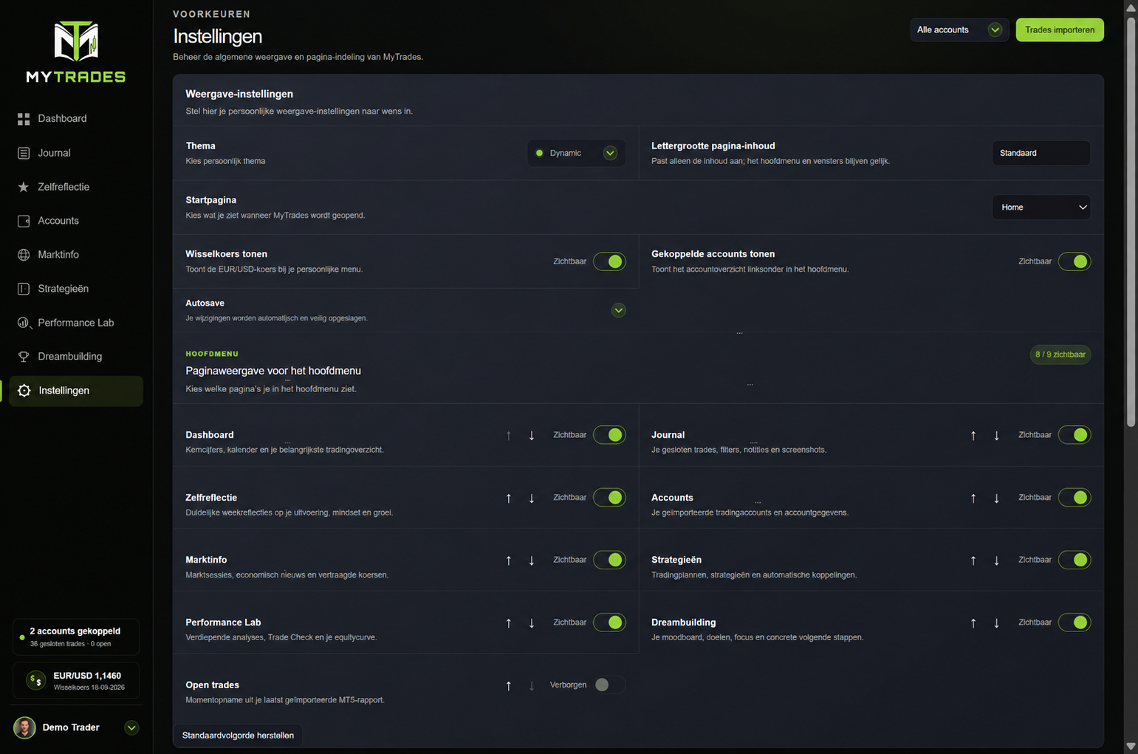Open Dreambuilding from the sidebar menu
1138x754 pixels.
tap(76, 357)
